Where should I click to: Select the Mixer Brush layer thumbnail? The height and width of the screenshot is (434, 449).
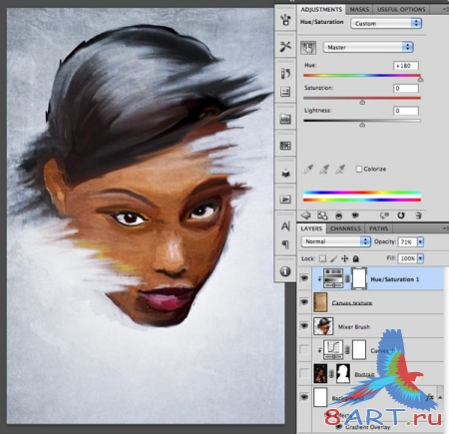coord(323,326)
